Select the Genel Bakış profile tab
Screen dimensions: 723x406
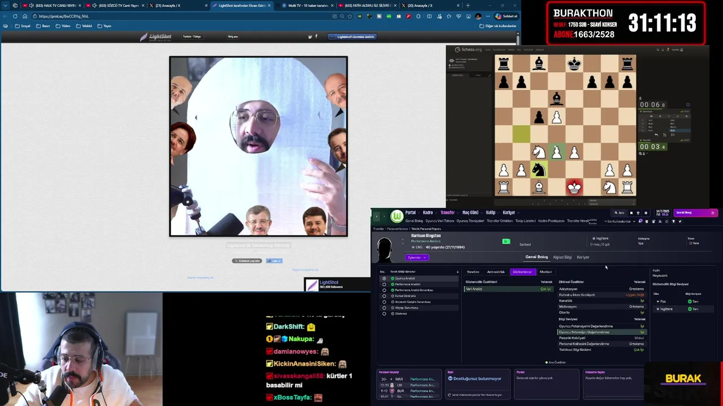point(537,257)
